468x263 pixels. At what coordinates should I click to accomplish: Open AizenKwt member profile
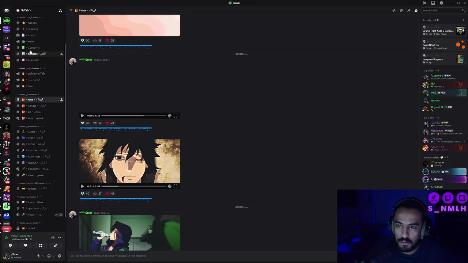[444, 77]
